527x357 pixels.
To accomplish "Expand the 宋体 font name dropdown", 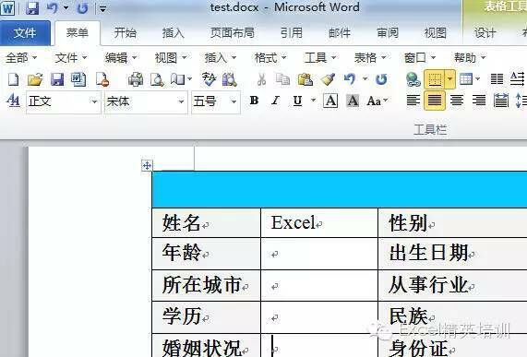I will pyautogui.click(x=181, y=101).
